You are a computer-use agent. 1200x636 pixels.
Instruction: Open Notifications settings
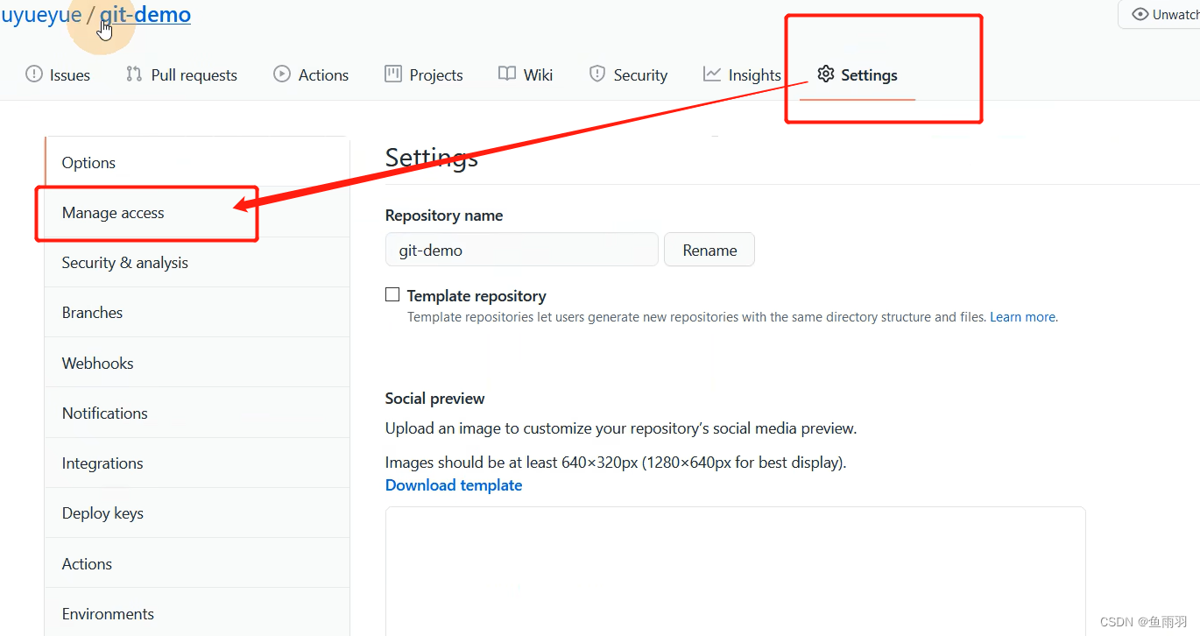click(197, 413)
